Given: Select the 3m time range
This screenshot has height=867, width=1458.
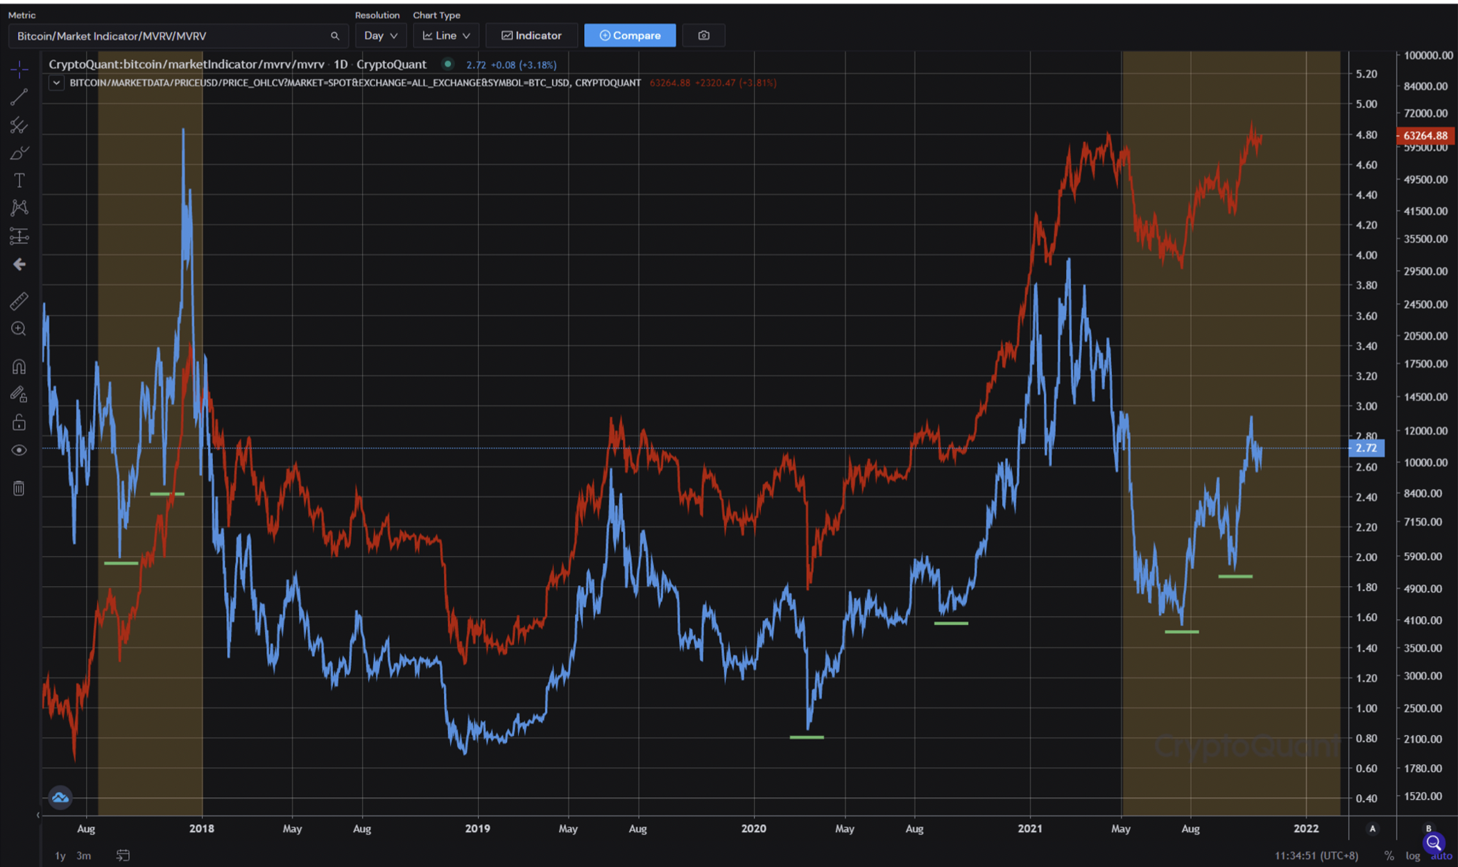Looking at the screenshot, I should pos(84,855).
